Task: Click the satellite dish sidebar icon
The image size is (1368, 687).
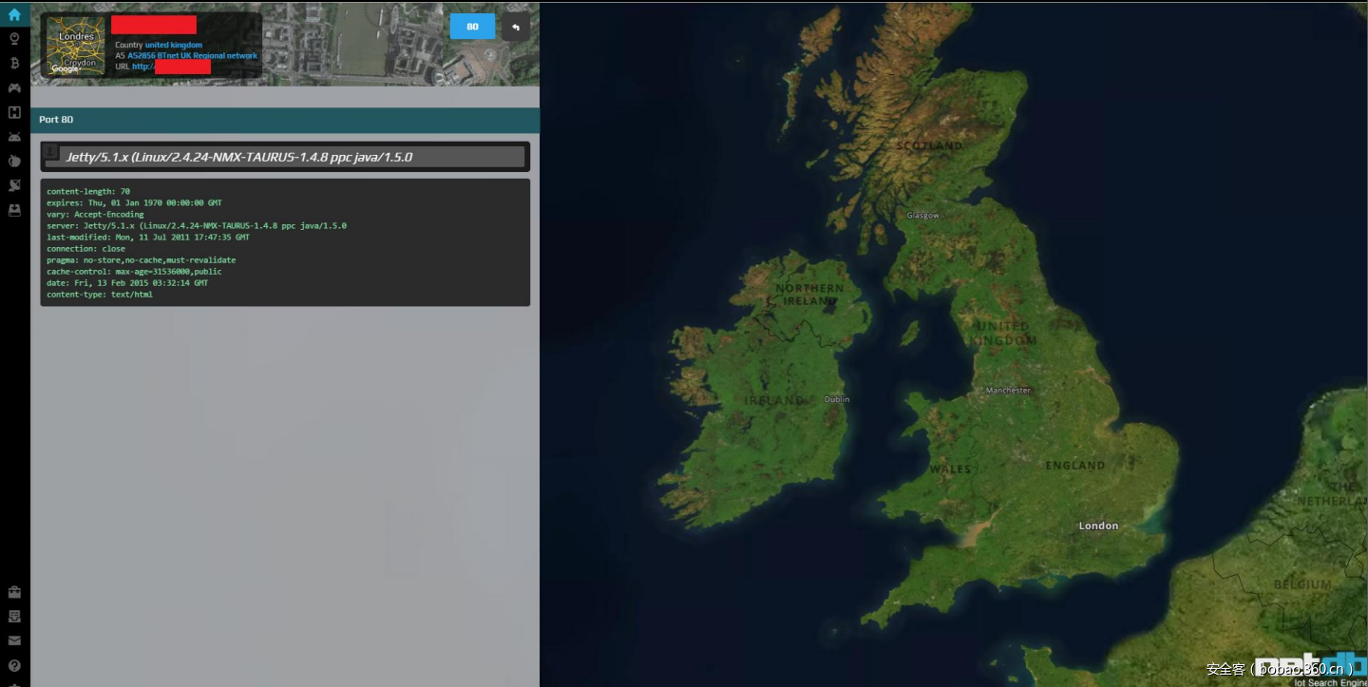Action: tap(14, 186)
